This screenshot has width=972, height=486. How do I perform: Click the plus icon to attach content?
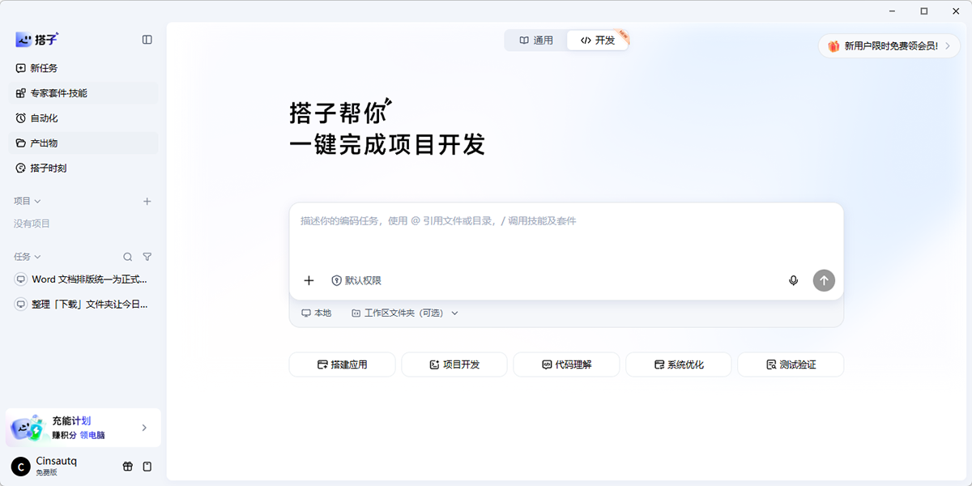point(309,280)
